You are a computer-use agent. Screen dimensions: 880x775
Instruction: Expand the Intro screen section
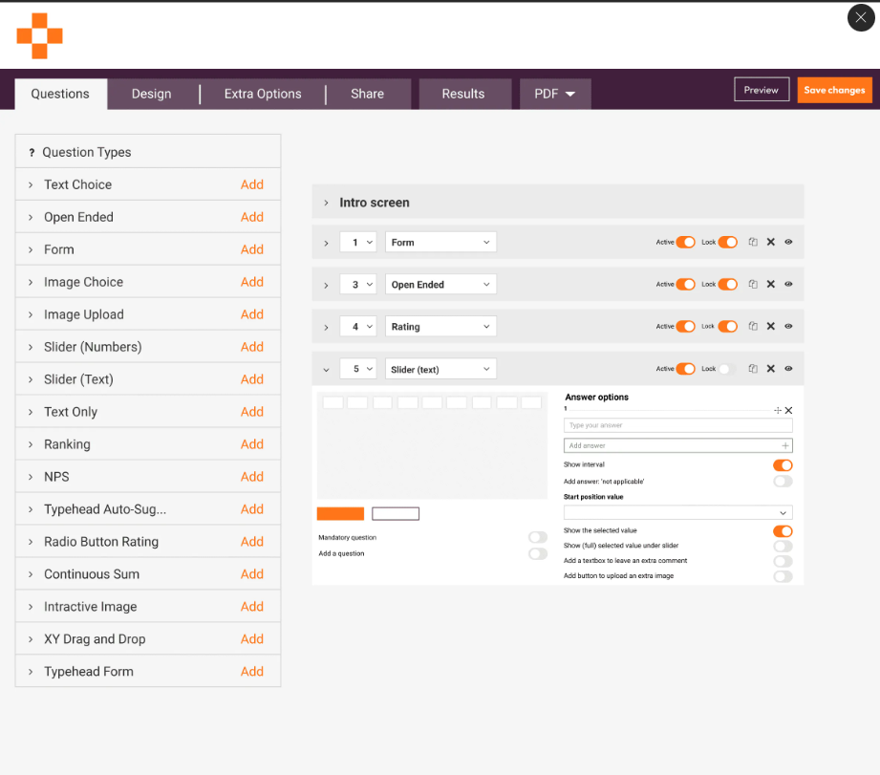326,202
